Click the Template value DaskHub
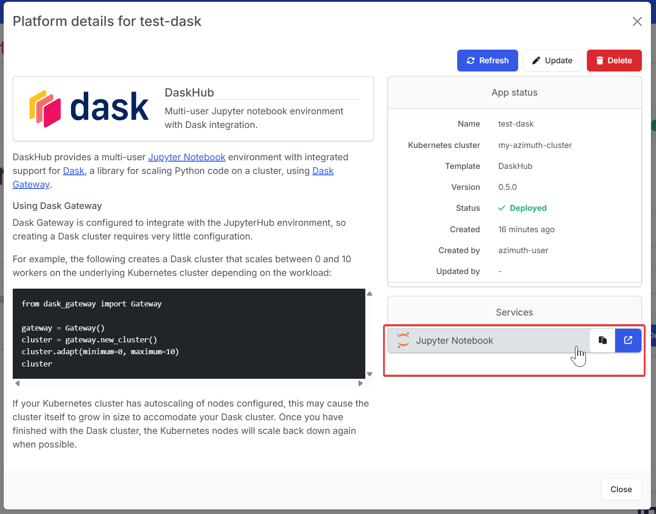 515,166
